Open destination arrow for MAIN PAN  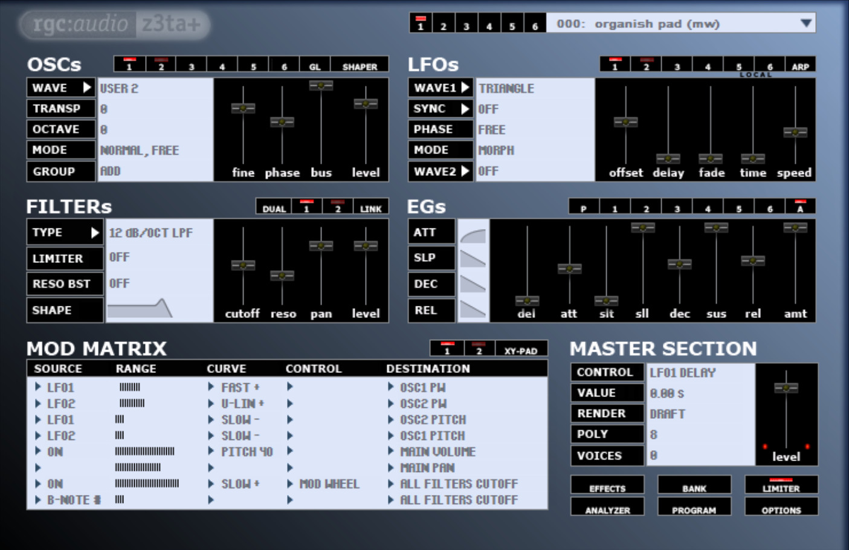coord(391,467)
